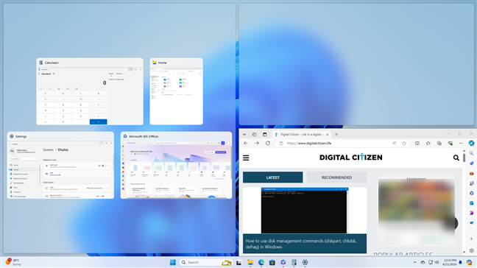The image size is (477, 268).
Task: Click the Edge page vertical scrollbar
Action: coord(464,201)
